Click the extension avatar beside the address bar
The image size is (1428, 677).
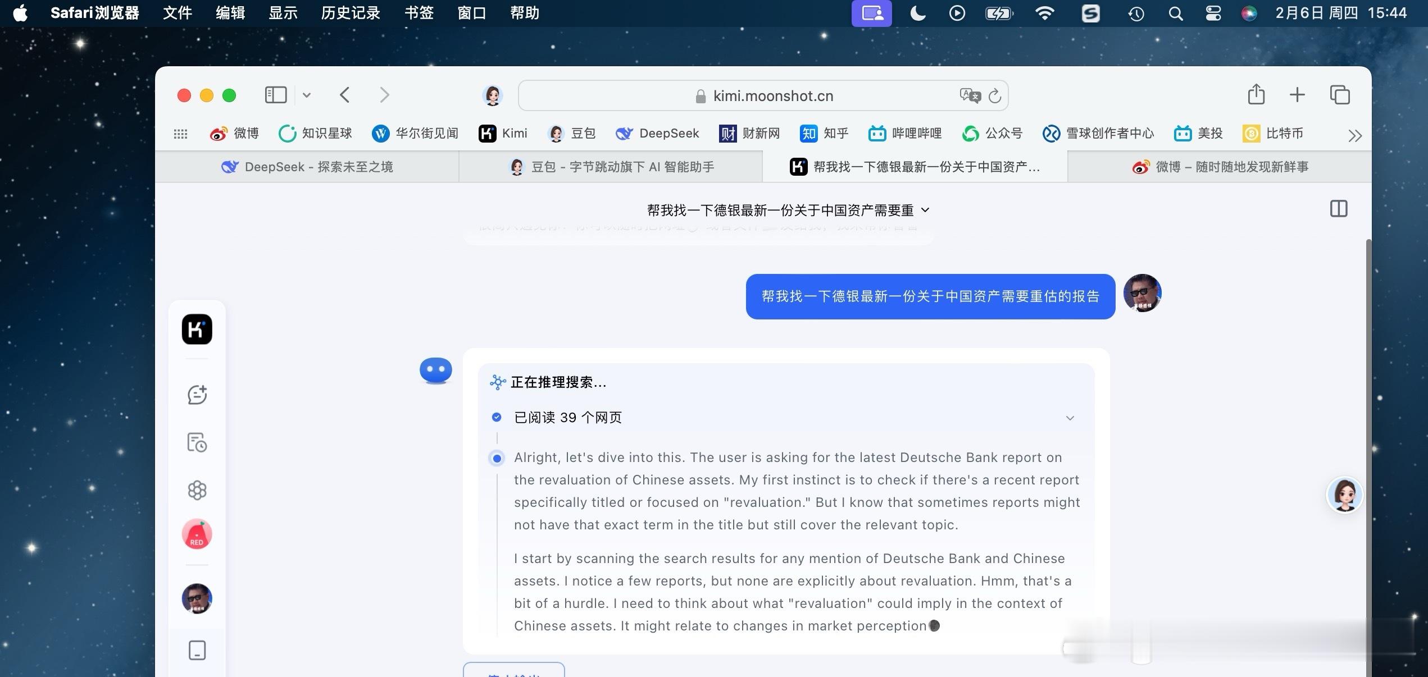493,95
